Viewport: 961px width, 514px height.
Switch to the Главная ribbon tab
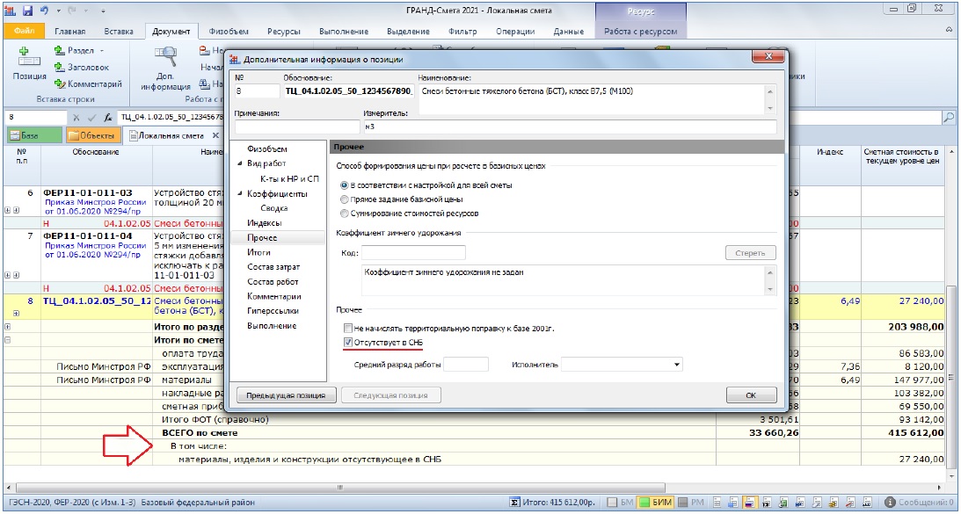pyautogui.click(x=69, y=32)
